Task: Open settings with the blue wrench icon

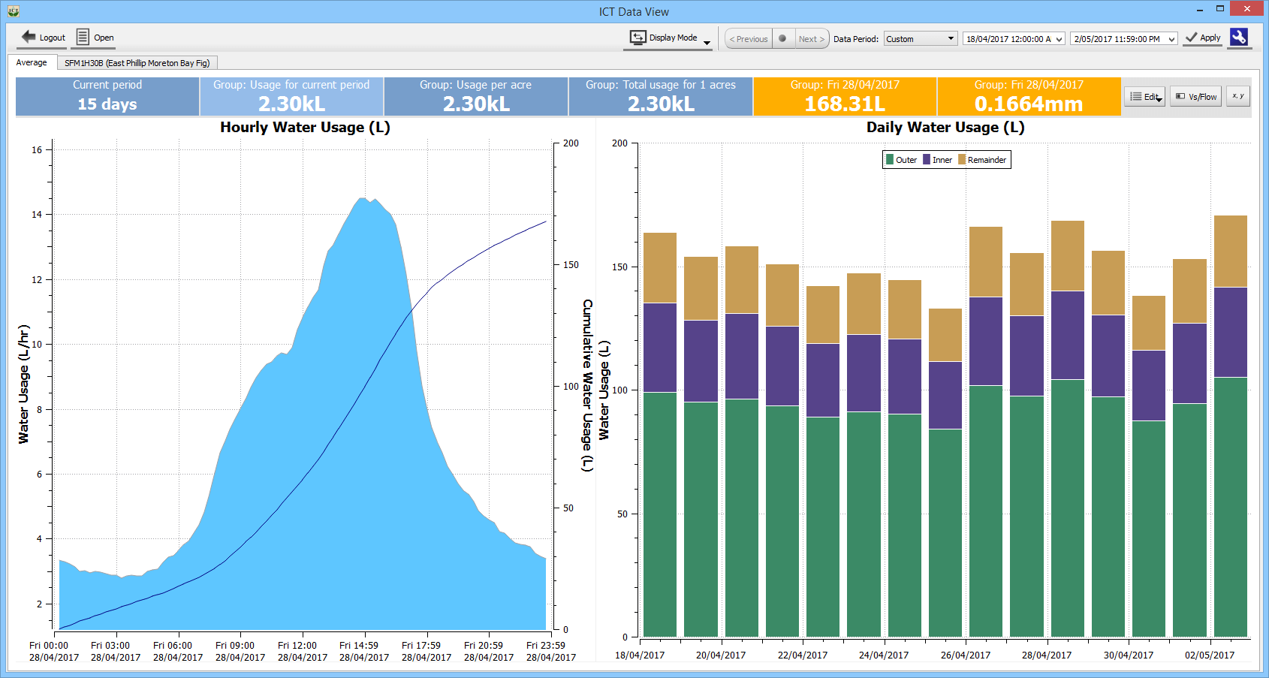Action: tap(1238, 37)
